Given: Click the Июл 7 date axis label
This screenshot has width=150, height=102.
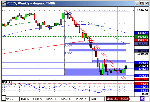Looking at the screenshot, I should tap(81, 99).
